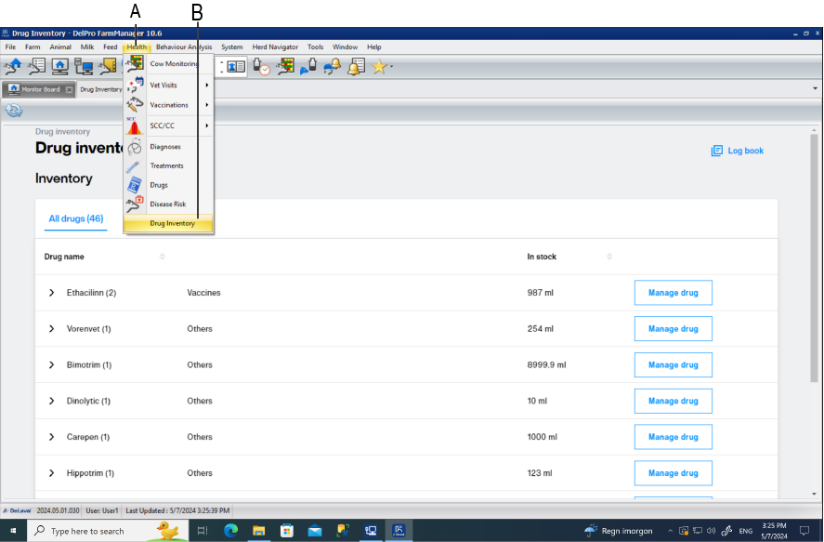Click the milk bottle with clock toolbar icon
824x542 pixels.
pos(261,67)
